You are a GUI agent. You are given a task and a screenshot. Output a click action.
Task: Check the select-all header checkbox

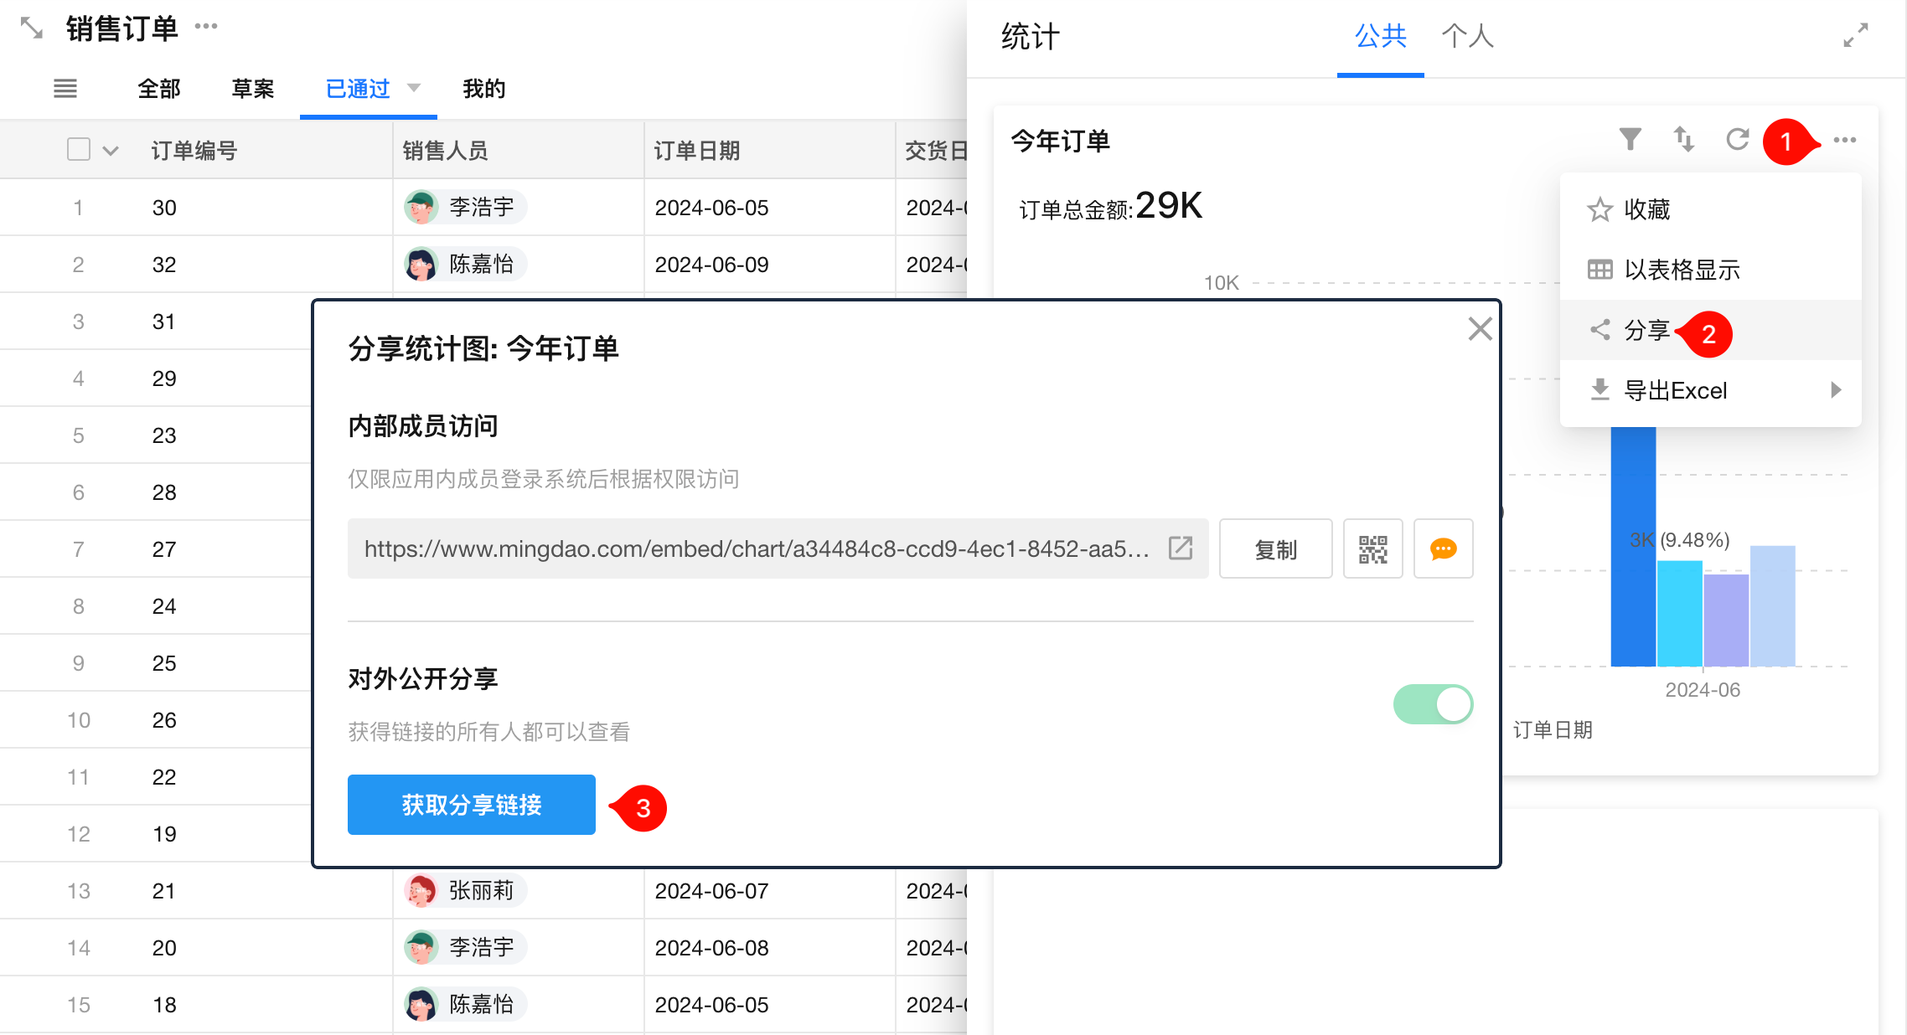(79, 150)
